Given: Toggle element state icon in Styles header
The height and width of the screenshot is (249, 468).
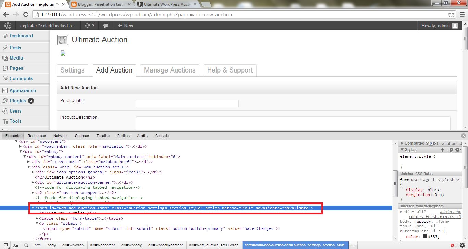Looking at the screenshot, I should tap(450, 150).
